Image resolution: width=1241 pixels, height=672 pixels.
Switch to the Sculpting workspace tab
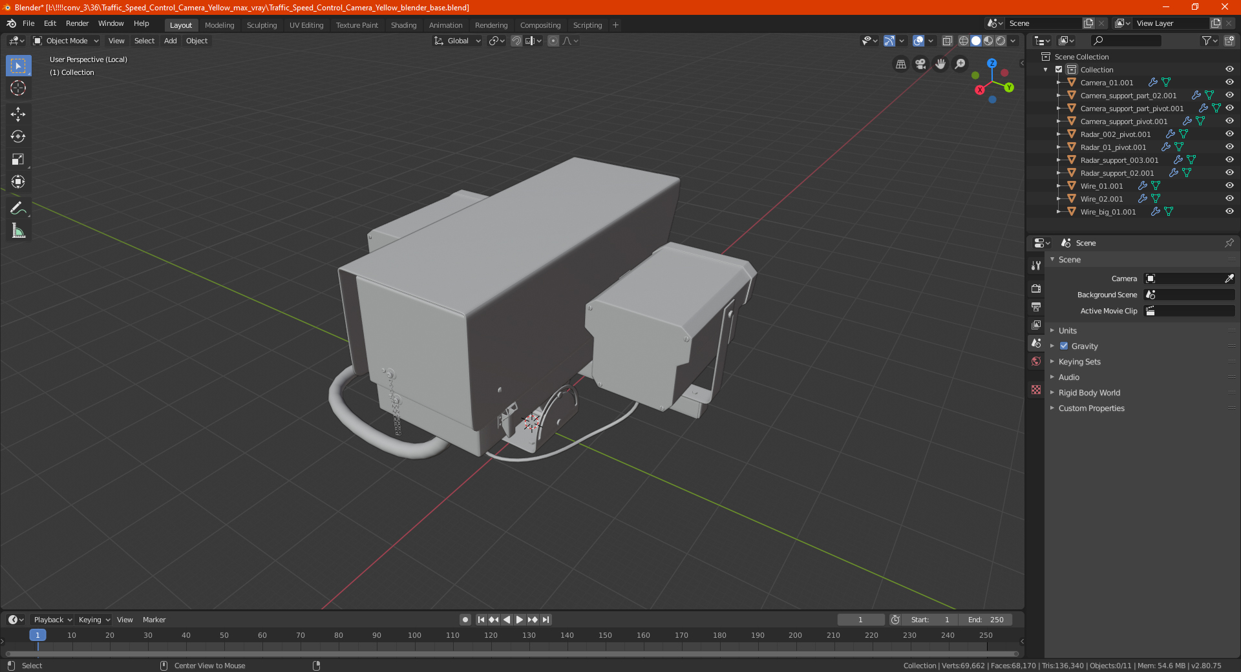[262, 25]
